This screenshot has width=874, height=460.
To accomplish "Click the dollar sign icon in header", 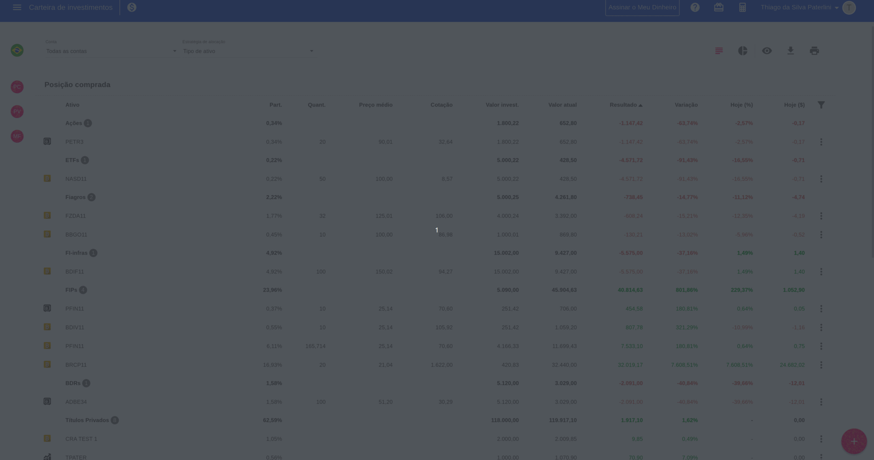I will (x=131, y=7).
